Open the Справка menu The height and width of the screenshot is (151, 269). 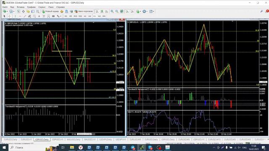(61, 7)
